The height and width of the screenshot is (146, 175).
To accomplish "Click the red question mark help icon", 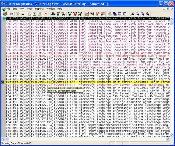I will pos(46,14).
